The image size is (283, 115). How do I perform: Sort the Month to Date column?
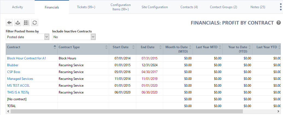coord(190,47)
